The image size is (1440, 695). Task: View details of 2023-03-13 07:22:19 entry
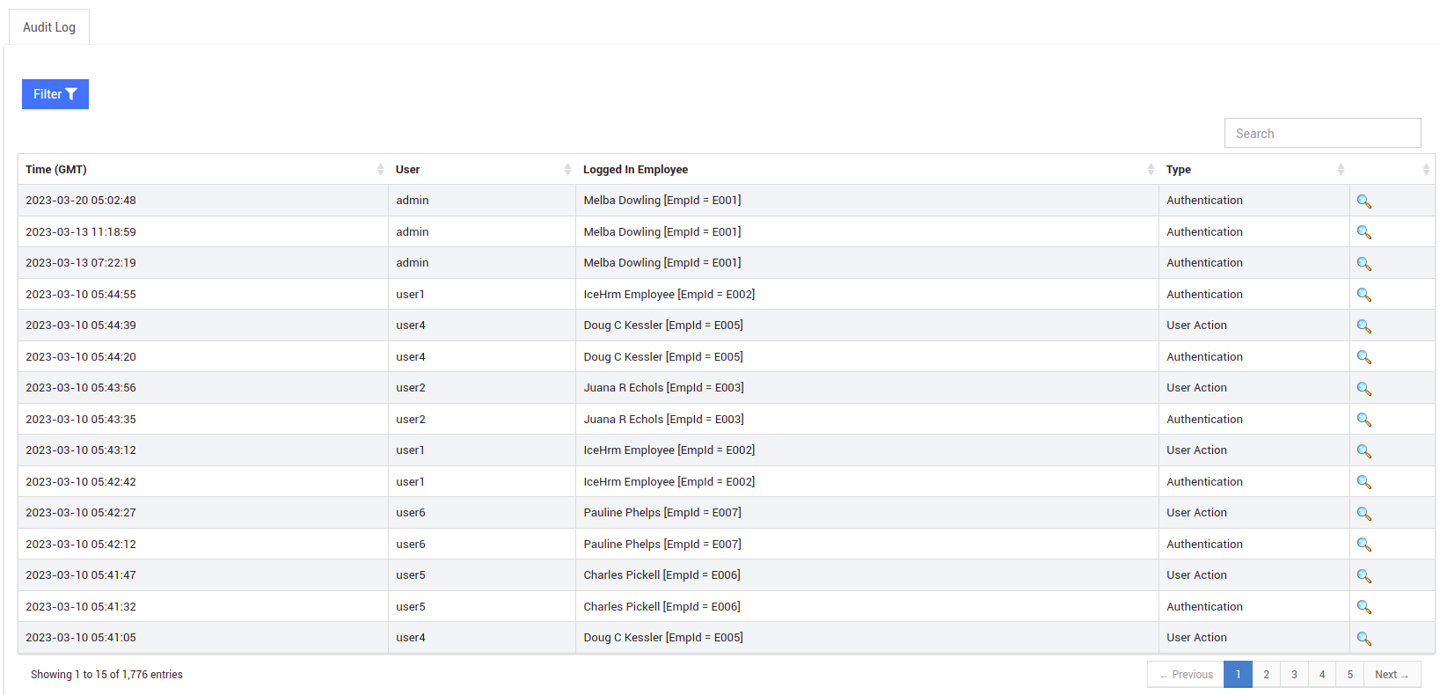(x=1363, y=264)
